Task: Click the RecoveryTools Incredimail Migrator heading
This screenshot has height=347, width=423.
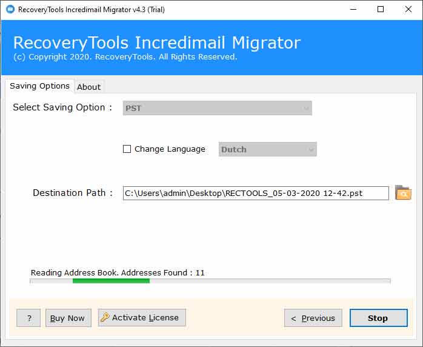Action: click(x=157, y=42)
